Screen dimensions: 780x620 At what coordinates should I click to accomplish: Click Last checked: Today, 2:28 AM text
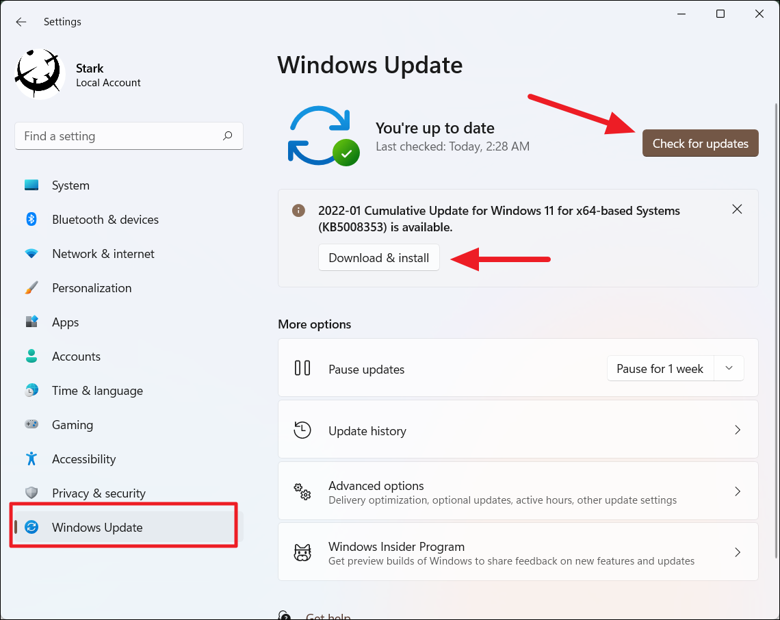[452, 146]
